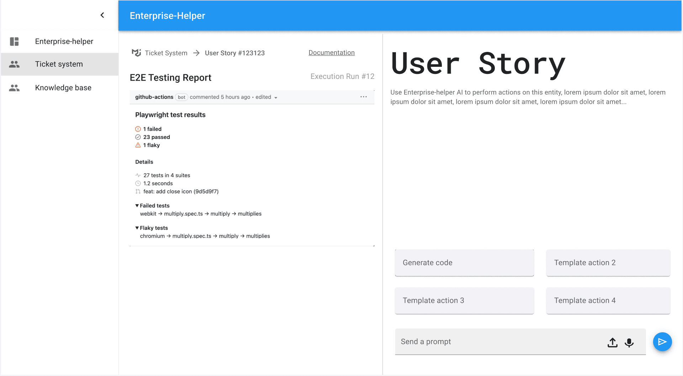The height and width of the screenshot is (376, 683).
Task: Activate the microphone voice input icon
Action: point(629,342)
